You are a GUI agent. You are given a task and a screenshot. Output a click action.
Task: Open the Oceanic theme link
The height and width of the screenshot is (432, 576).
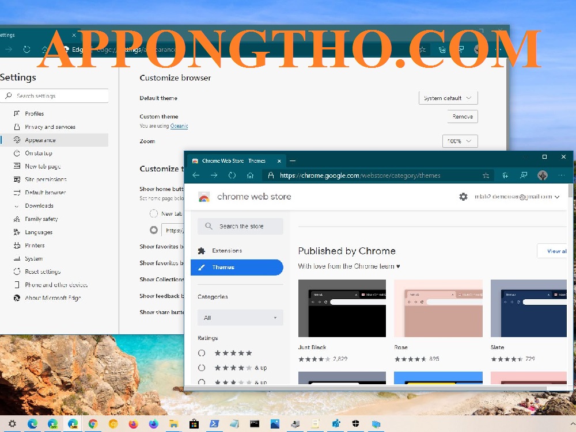(179, 126)
